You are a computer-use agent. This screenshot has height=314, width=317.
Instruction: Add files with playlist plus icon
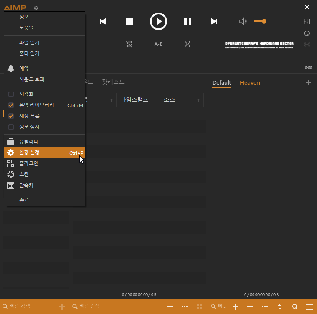235,307
